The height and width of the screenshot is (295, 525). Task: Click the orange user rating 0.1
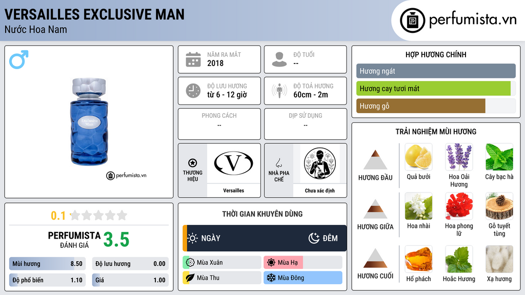click(58, 216)
